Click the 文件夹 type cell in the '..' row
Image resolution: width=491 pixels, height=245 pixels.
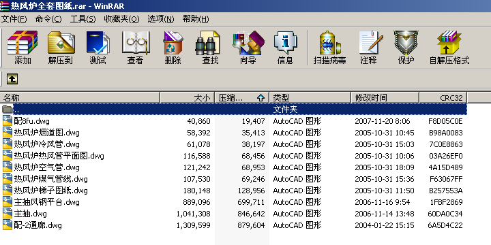(285, 110)
